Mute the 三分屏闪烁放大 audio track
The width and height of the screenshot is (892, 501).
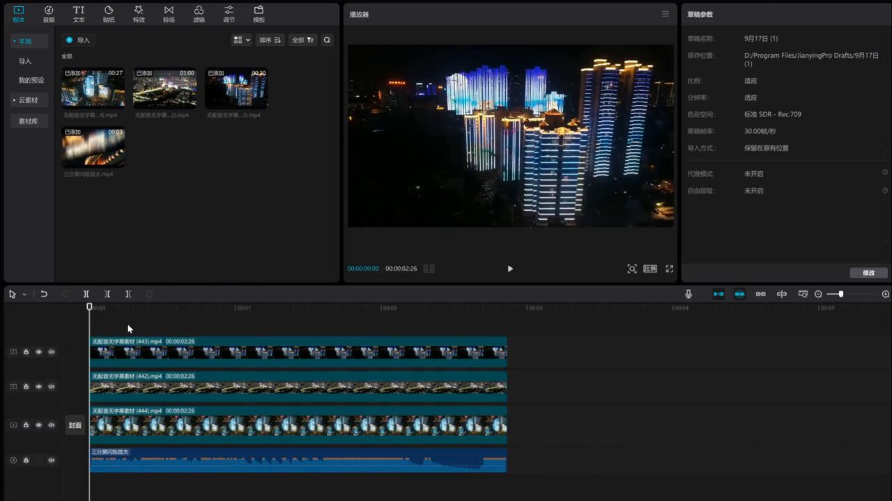pyautogui.click(x=52, y=460)
